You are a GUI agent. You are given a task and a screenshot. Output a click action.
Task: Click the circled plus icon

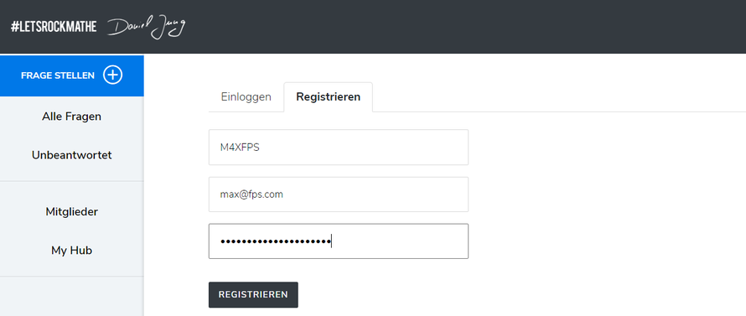pyautogui.click(x=113, y=75)
